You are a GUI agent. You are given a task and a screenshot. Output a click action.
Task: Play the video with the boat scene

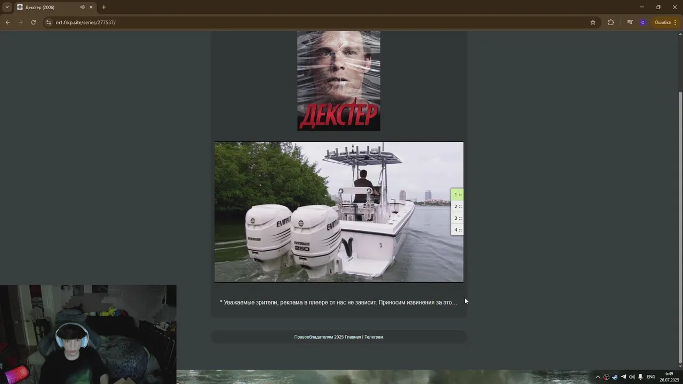[x=339, y=212]
